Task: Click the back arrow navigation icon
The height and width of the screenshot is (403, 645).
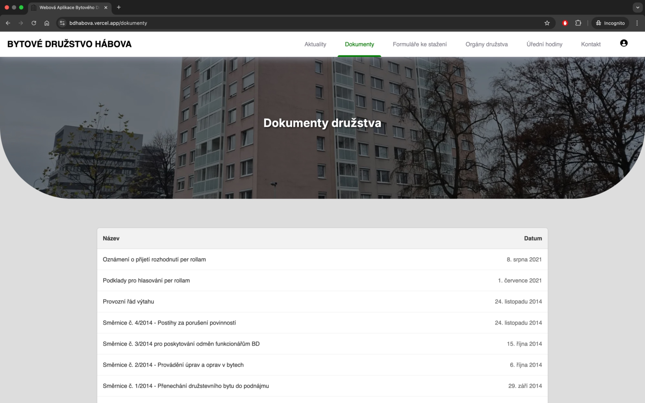Action: 8,23
